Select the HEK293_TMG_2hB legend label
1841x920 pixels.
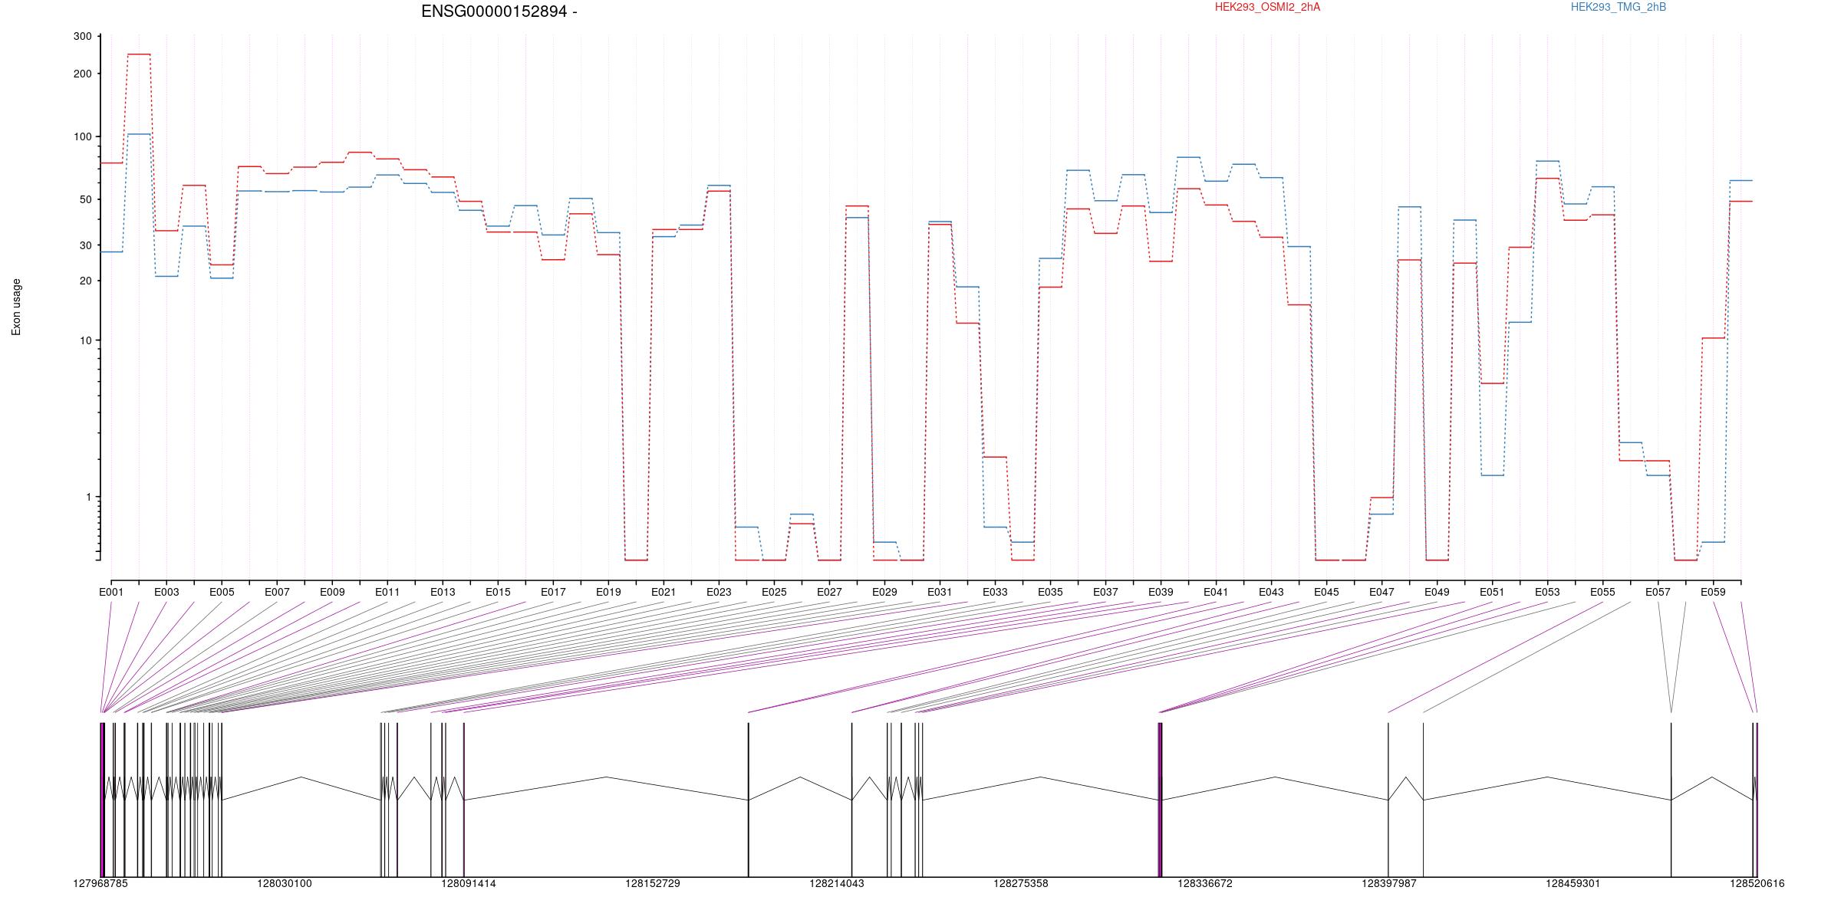1618,7
